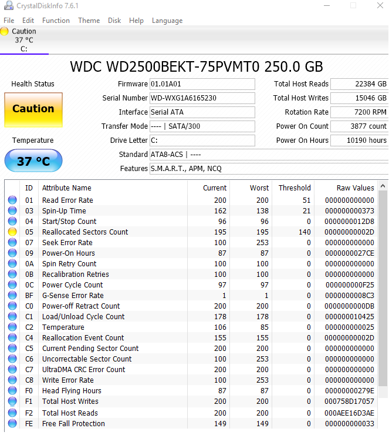Click the 37 °C temperature button
389x435 pixels.
click(x=33, y=160)
